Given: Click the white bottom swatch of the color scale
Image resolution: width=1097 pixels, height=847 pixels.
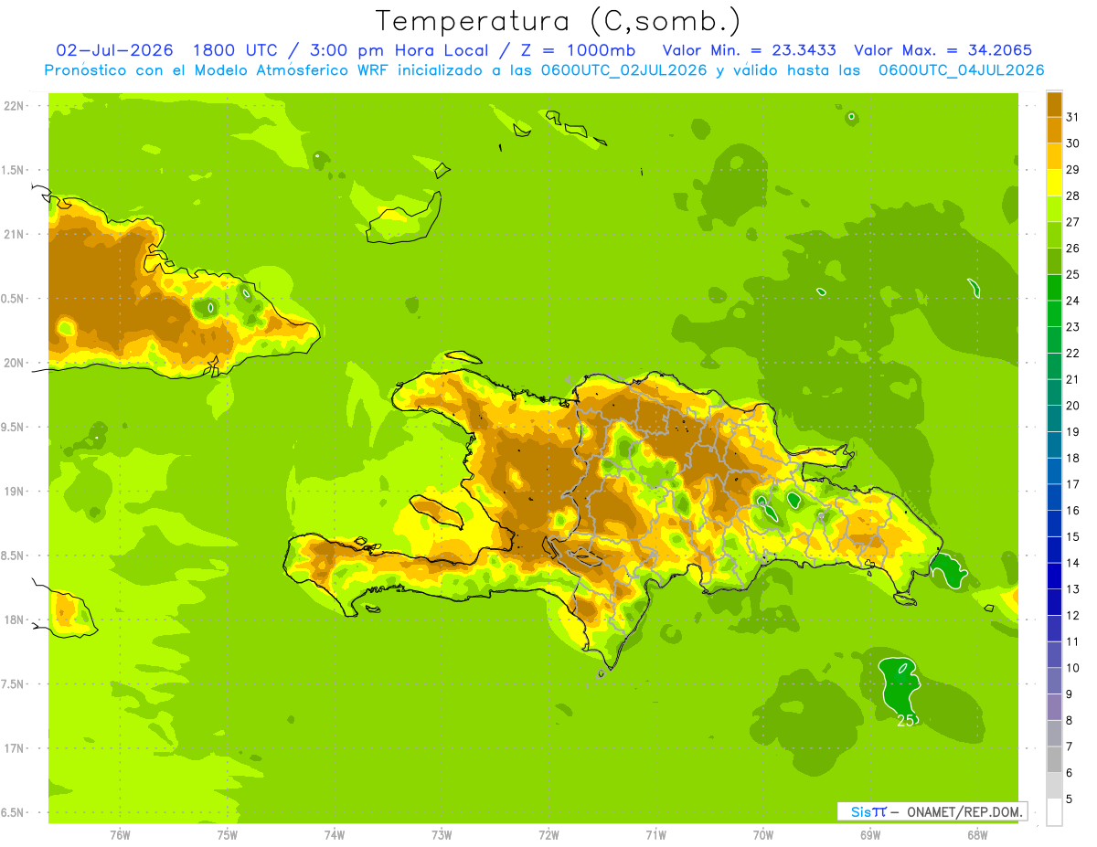Looking at the screenshot, I should 1054,812.
